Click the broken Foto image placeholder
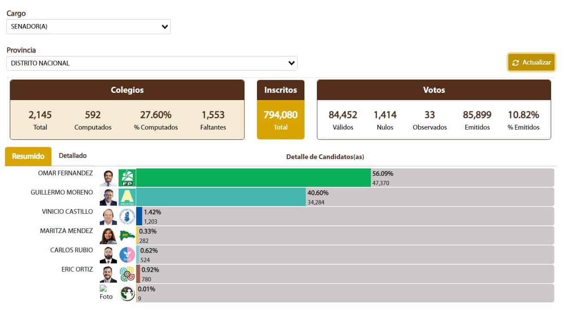567x310 pixels. pyautogui.click(x=106, y=293)
